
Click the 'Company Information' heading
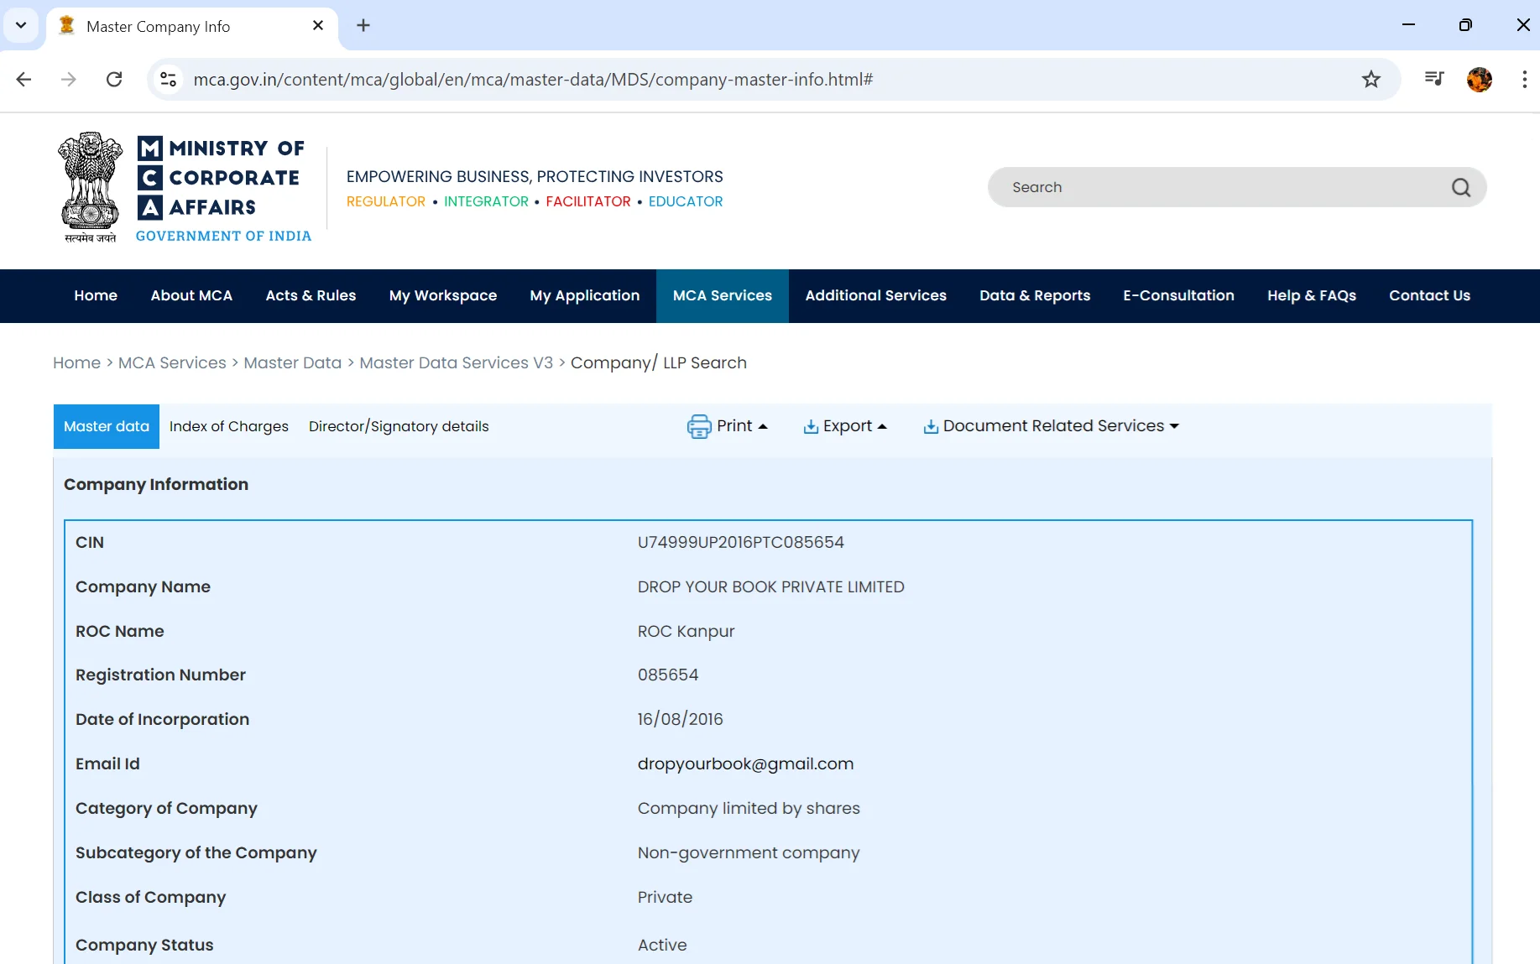coord(156,485)
